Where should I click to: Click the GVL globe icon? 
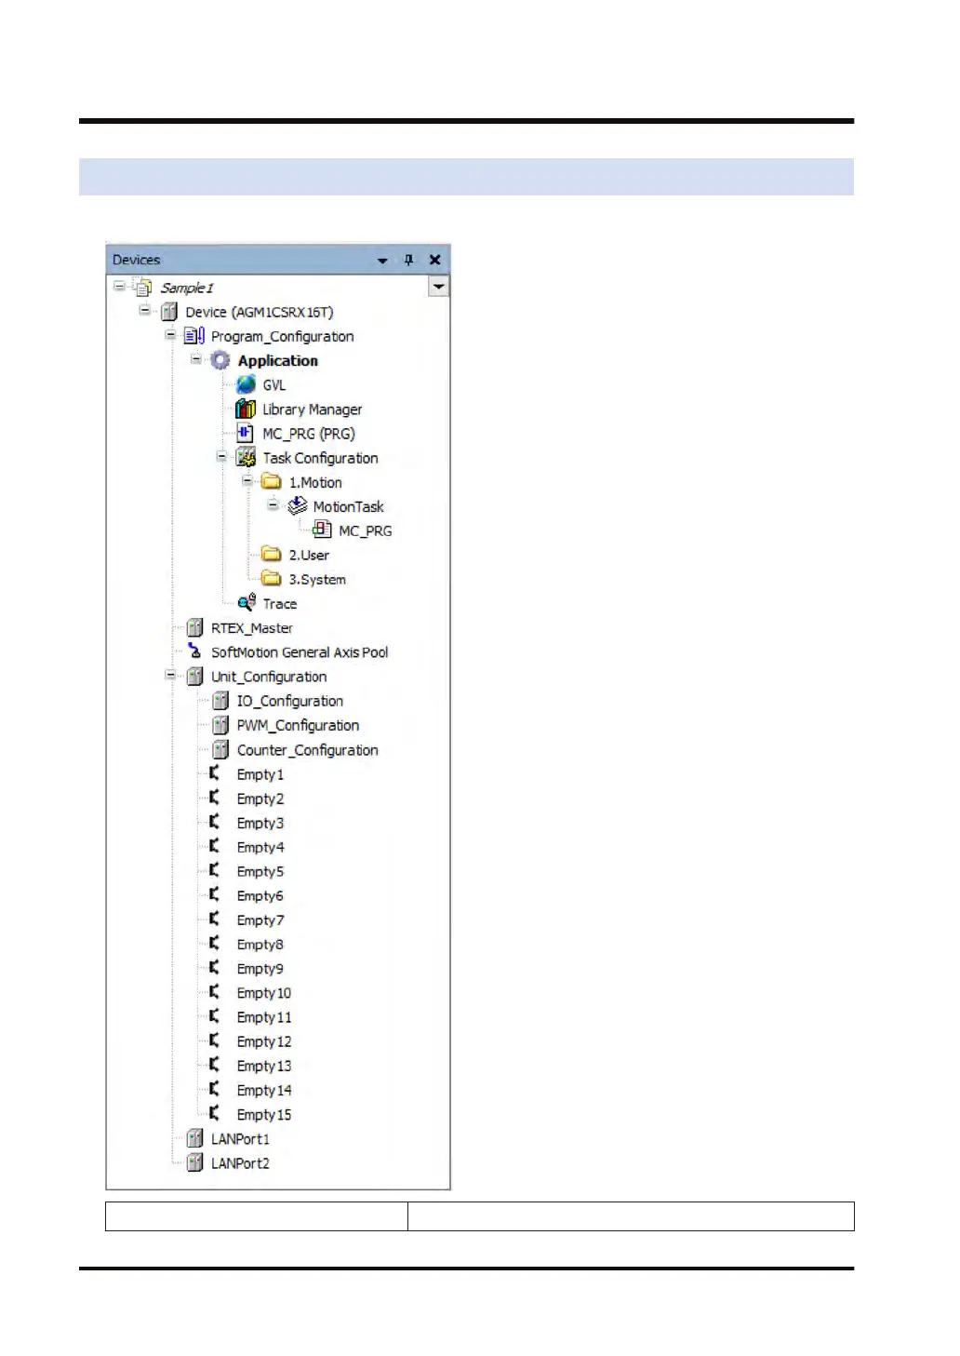pos(246,384)
